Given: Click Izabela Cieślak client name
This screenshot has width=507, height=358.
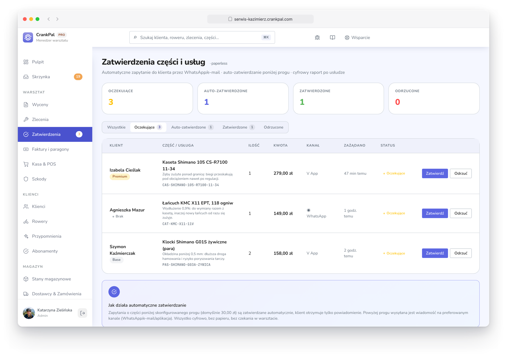Looking at the screenshot, I should (125, 170).
